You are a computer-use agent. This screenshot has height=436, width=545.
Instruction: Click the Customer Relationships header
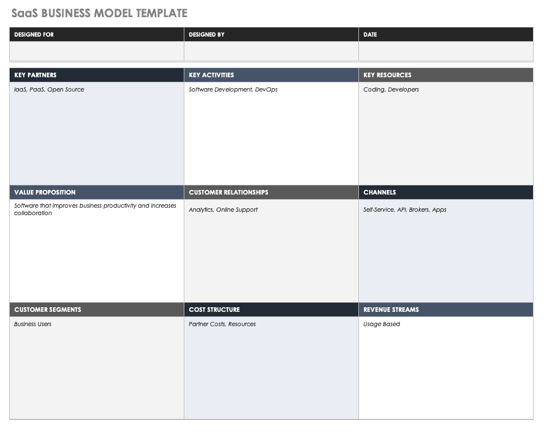click(271, 192)
